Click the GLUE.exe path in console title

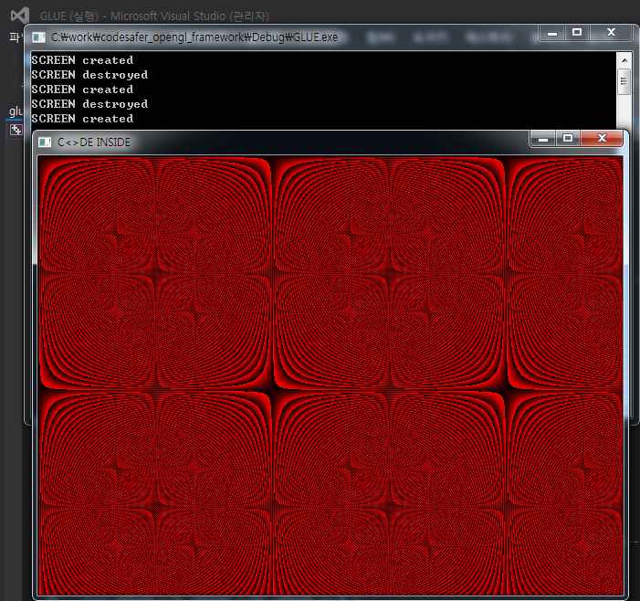(194, 37)
